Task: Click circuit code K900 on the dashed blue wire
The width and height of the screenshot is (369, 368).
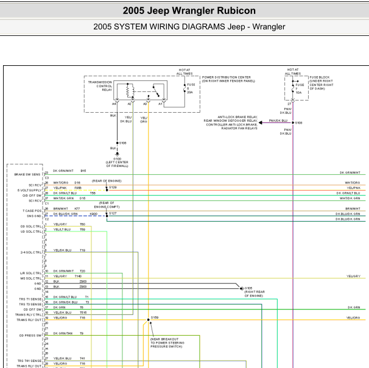Action: (x=93, y=214)
